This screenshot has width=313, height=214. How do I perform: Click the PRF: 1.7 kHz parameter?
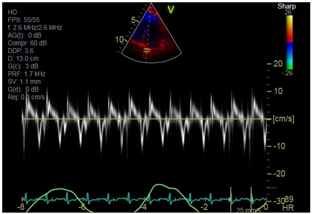(x=27, y=74)
